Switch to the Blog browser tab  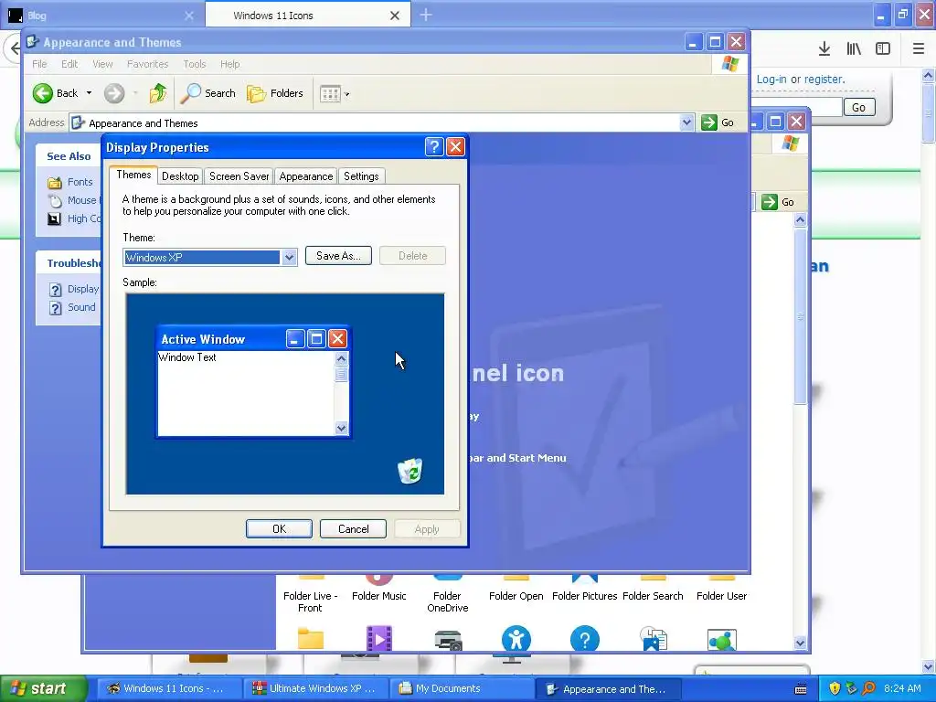coord(101,15)
